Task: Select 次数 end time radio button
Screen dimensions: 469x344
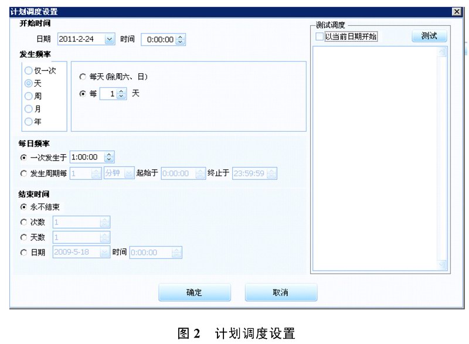Action: (23, 222)
